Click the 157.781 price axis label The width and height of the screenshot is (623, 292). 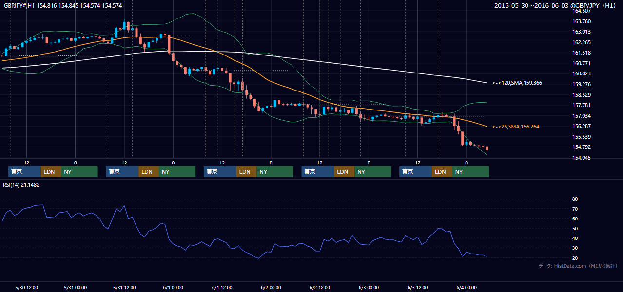581,105
